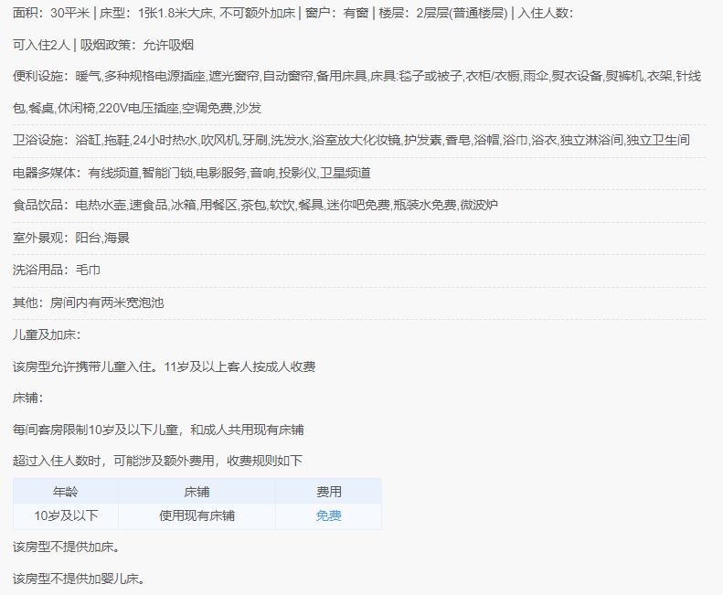Click the 便利设施 label
Viewport: 723px width, 595px height.
[x=37, y=76]
